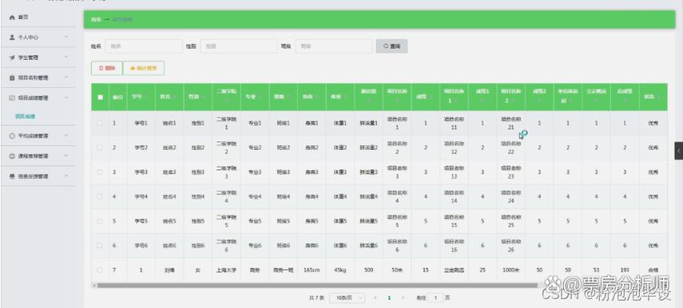Focus the 性别 search input field

pos(239,46)
